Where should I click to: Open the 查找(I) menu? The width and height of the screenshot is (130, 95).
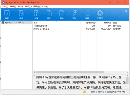click(21, 7)
